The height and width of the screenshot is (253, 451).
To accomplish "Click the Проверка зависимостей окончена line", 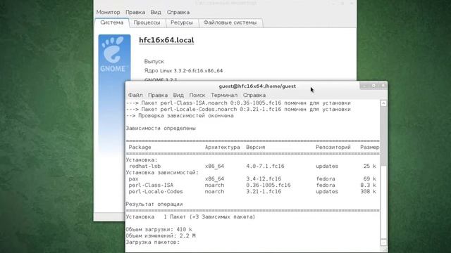I will click(180, 115).
